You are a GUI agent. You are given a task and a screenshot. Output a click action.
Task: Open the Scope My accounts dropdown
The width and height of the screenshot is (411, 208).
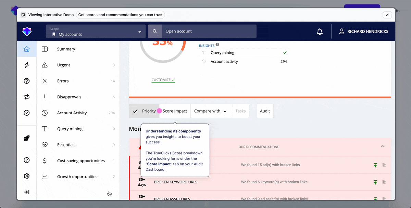96,31
